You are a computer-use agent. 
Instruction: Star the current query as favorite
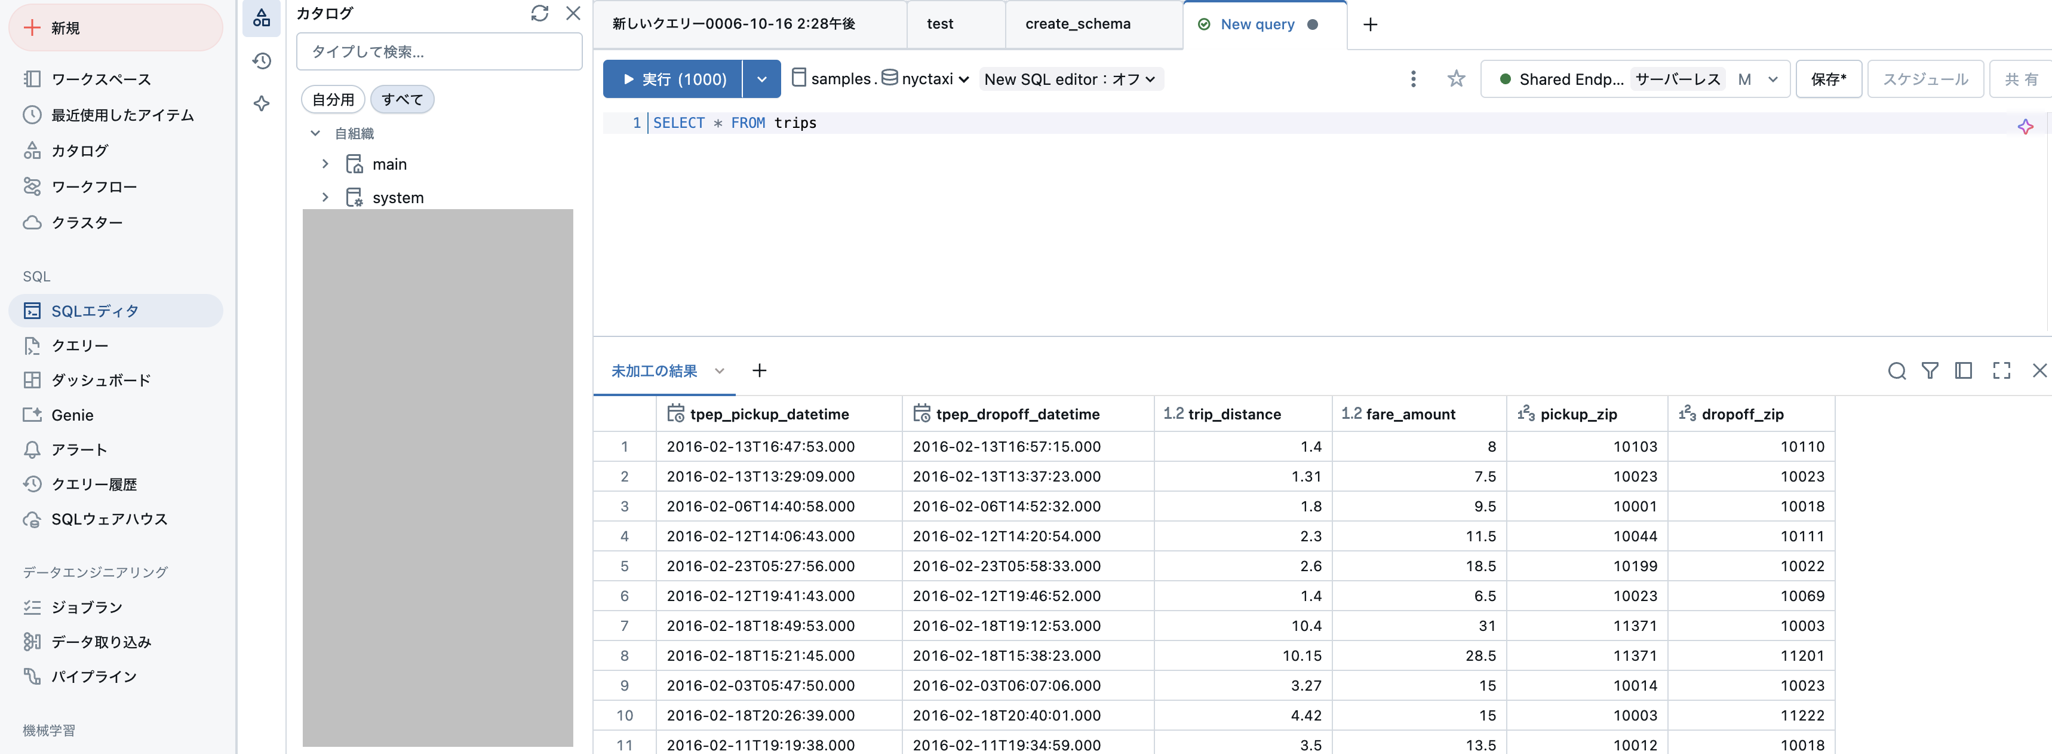1456,79
